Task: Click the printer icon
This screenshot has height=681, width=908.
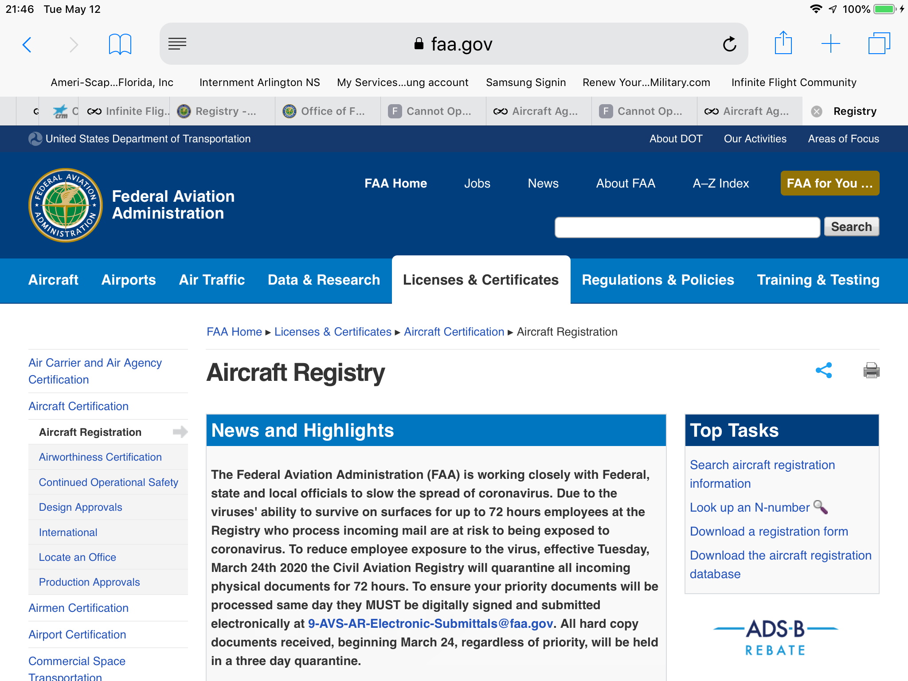Action: pos(871,370)
